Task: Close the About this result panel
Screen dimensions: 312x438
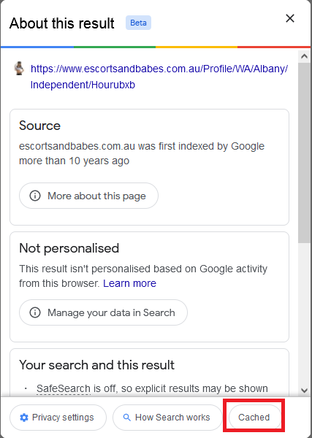Action: (290, 18)
